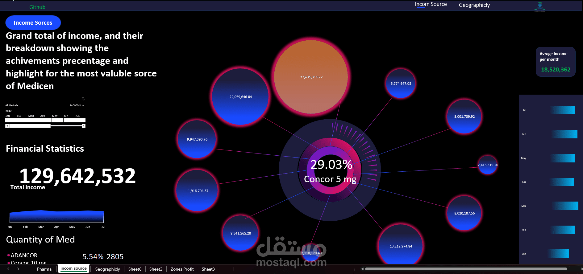Click the 129,642,532 total income value
Image resolution: width=583 pixels, height=274 pixels.
77,176
